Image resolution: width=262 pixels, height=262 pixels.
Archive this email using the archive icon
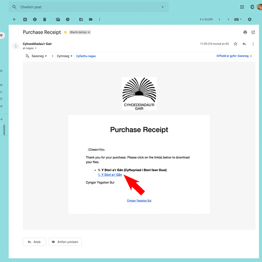[x=25, y=20]
